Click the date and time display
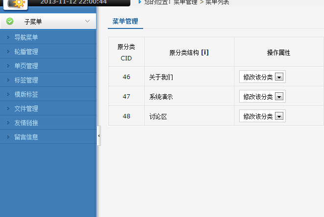The width and height of the screenshot is (324, 217). (80, 2)
